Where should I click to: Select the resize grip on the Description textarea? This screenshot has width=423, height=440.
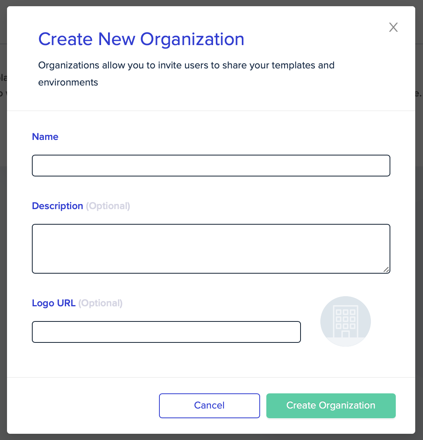coord(386,270)
